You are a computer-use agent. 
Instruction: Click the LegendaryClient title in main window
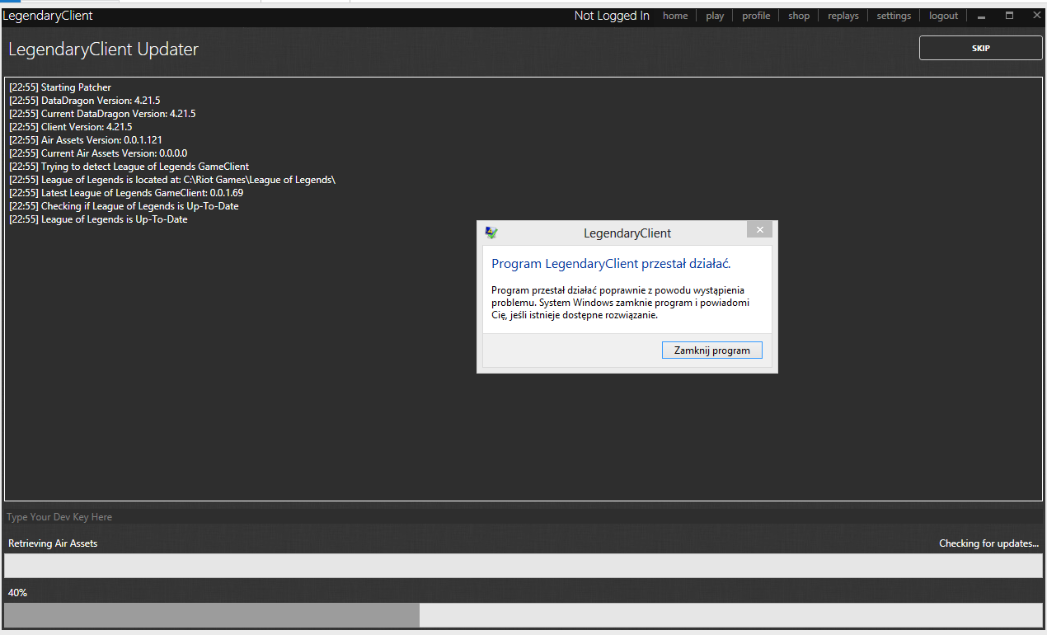pyautogui.click(x=47, y=16)
